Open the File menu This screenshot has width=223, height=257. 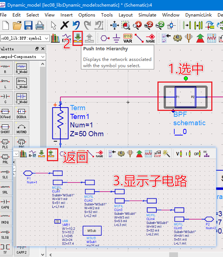point(3,15)
